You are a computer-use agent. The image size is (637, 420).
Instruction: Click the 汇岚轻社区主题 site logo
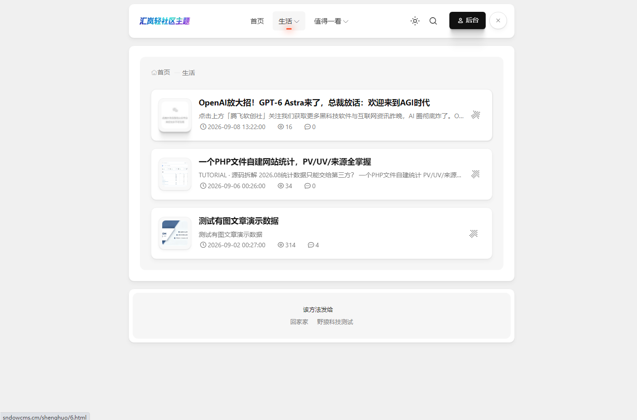[x=165, y=21]
